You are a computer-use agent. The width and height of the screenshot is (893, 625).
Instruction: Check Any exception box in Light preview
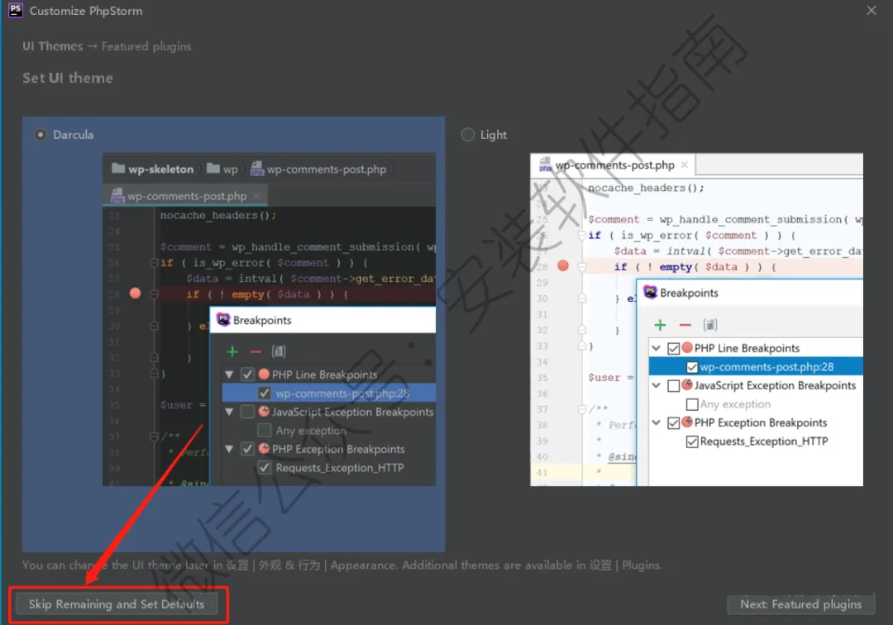click(692, 404)
